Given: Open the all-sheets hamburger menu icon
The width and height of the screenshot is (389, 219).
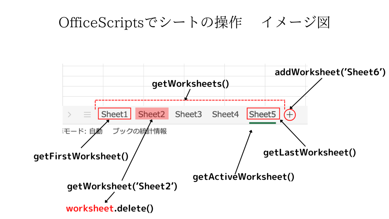Looking at the screenshot, I should click(x=87, y=114).
